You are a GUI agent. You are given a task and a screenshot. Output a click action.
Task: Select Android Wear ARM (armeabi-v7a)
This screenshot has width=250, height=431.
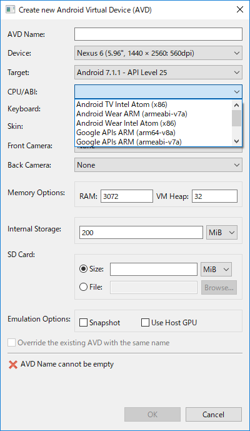pos(153,114)
